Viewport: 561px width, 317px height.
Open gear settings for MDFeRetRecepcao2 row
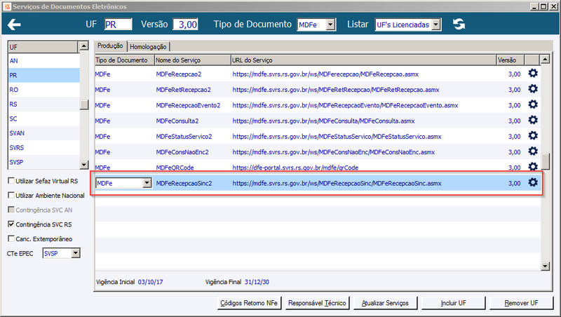pyautogui.click(x=533, y=89)
